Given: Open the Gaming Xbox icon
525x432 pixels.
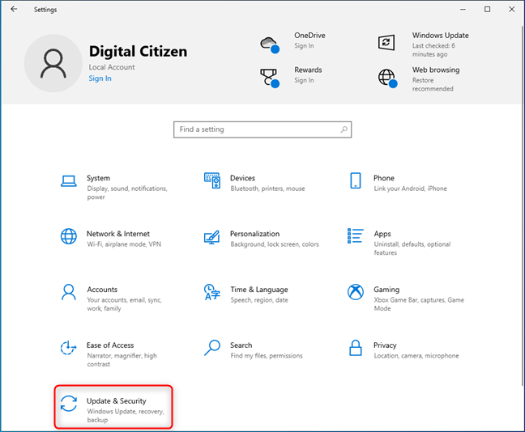Looking at the screenshot, I should [x=356, y=292].
